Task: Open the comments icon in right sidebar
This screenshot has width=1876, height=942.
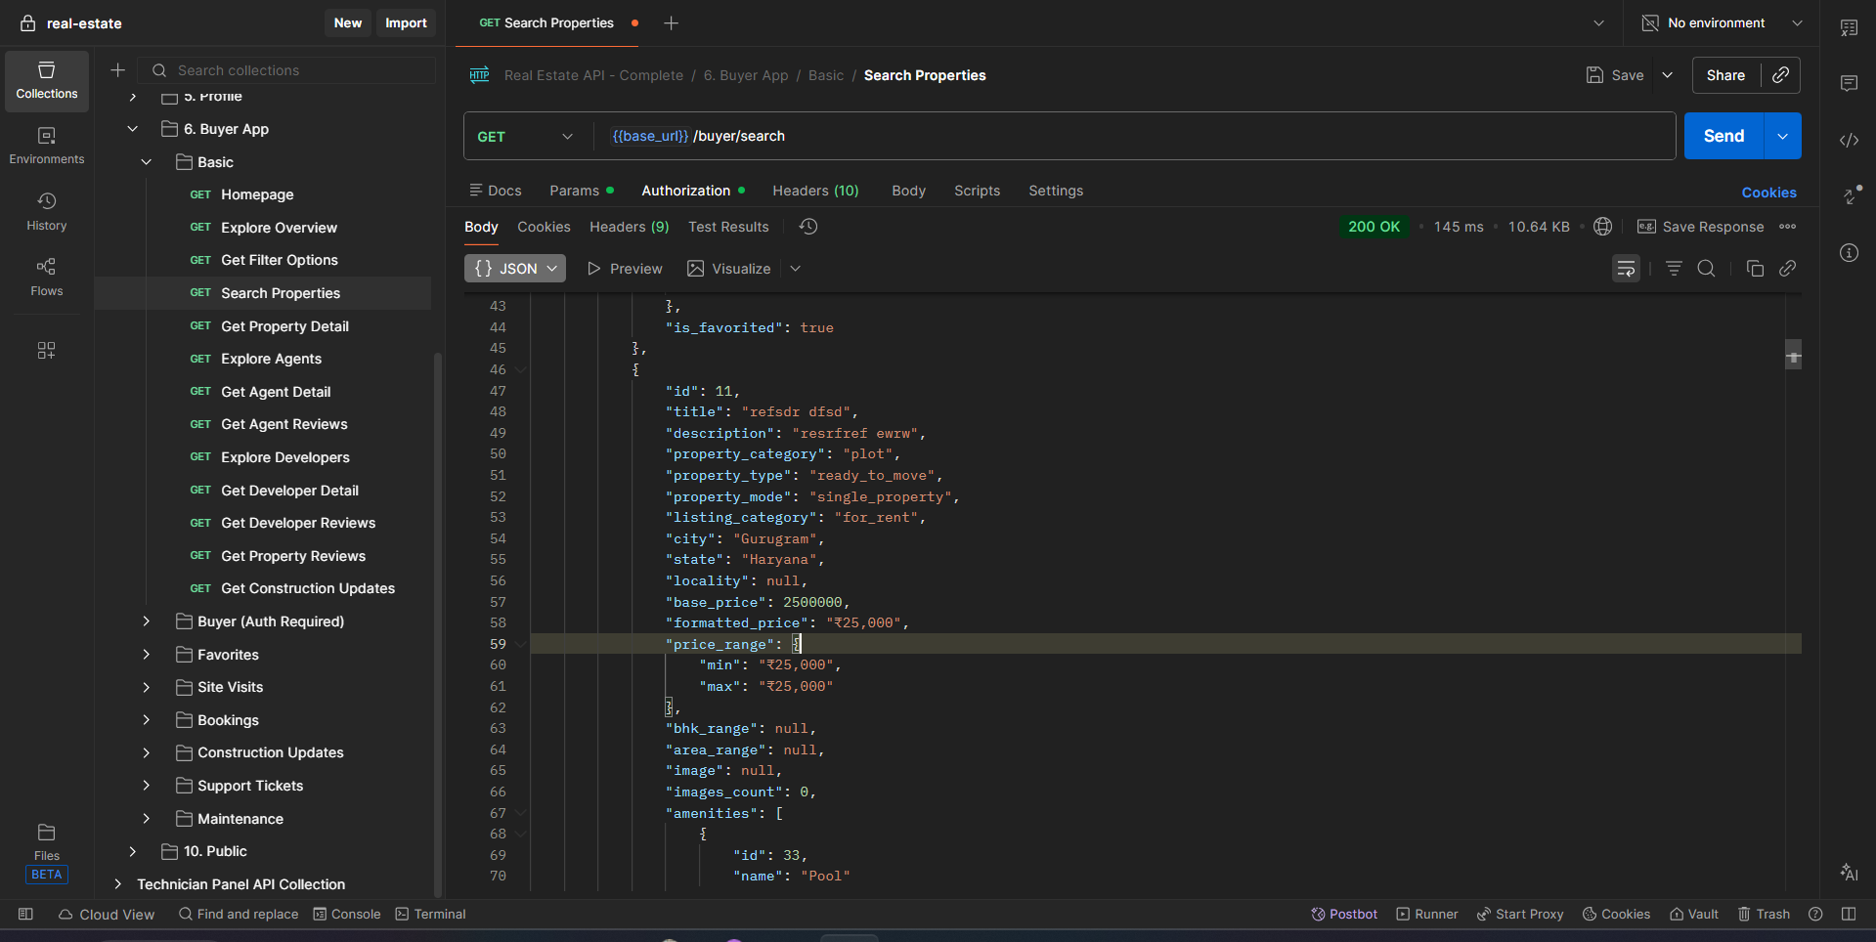Action: click(1849, 84)
